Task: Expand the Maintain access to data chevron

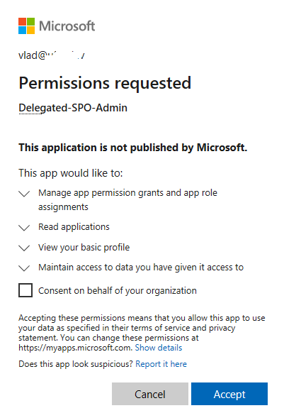Action: click(24, 268)
